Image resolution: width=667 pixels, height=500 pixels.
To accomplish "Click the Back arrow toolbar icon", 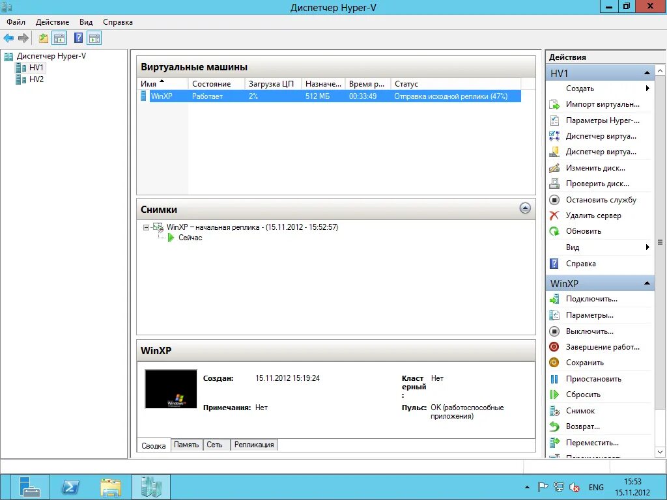I will 8,38.
